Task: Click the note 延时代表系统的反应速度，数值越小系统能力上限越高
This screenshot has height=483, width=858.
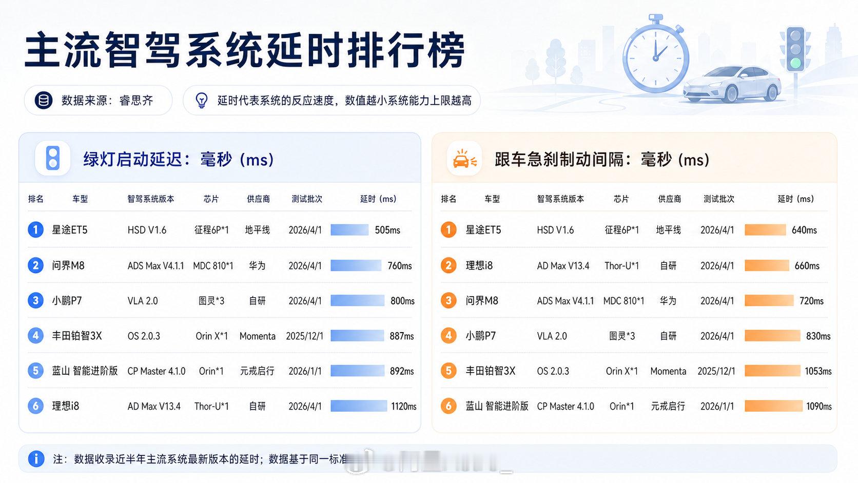Action: click(x=344, y=101)
